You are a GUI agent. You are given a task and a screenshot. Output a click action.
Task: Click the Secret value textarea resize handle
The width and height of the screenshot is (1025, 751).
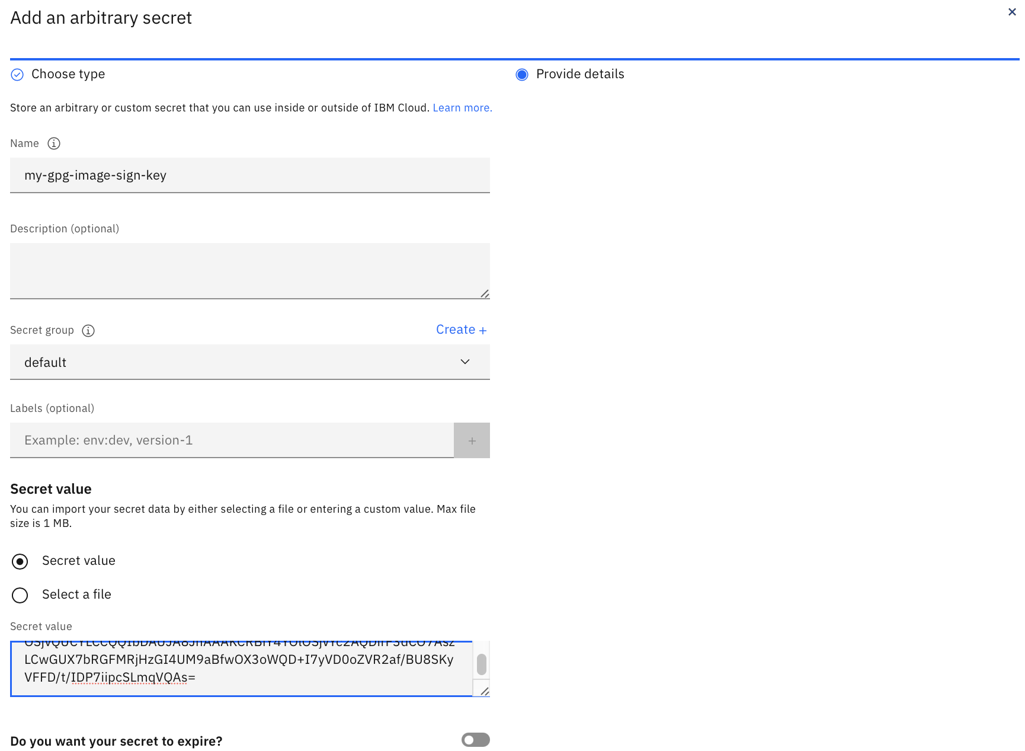pyautogui.click(x=485, y=689)
